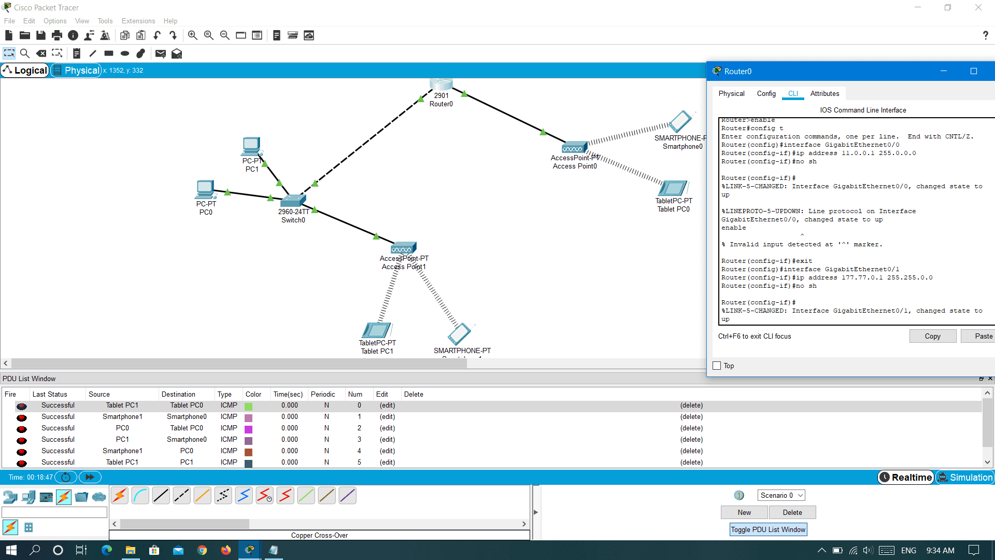Fast forward time button

90,477
